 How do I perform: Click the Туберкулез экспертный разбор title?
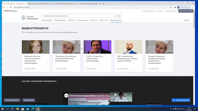pyautogui.click(x=66, y=59)
